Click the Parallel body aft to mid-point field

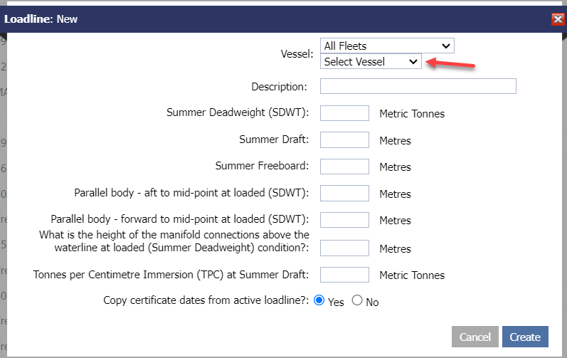[x=344, y=194]
